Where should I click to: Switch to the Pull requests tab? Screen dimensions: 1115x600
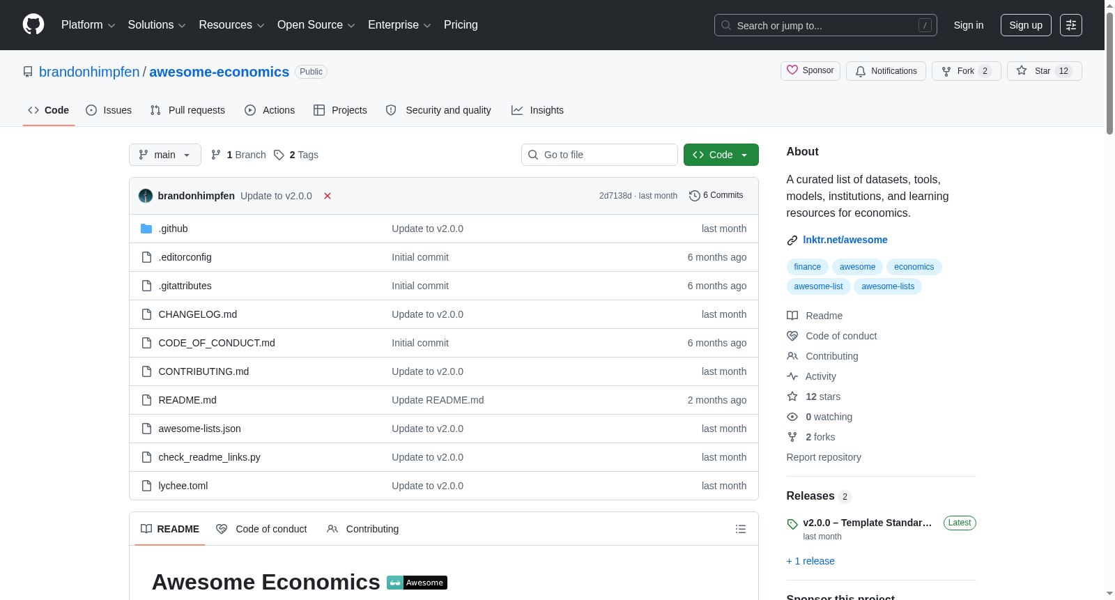click(x=187, y=110)
